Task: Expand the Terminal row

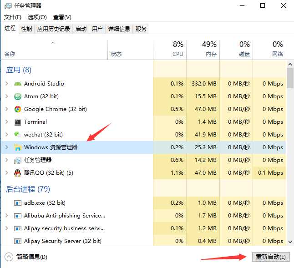Action: (x=7, y=121)
